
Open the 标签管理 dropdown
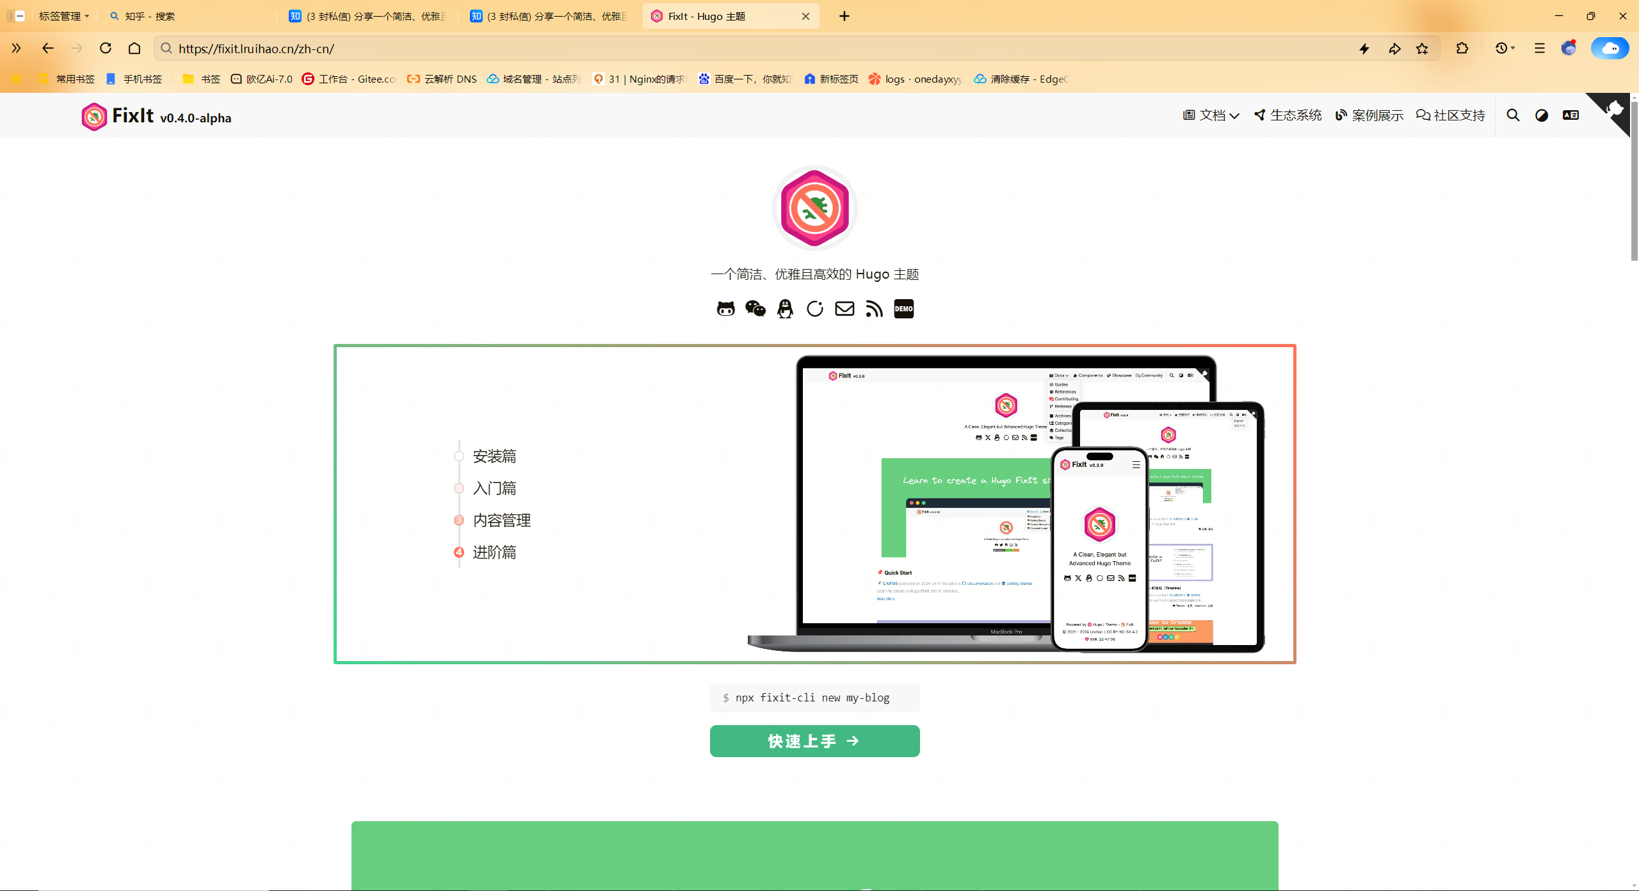tap(63, 16)
